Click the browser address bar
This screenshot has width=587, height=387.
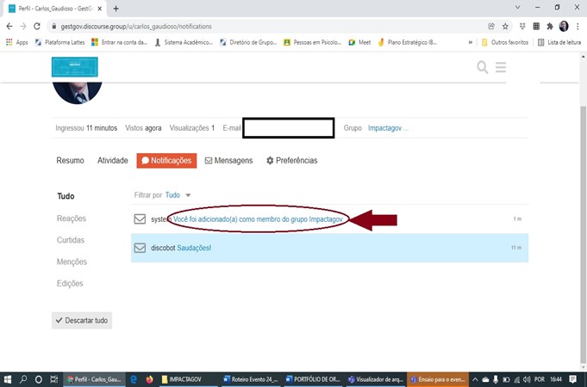[259, 26]
